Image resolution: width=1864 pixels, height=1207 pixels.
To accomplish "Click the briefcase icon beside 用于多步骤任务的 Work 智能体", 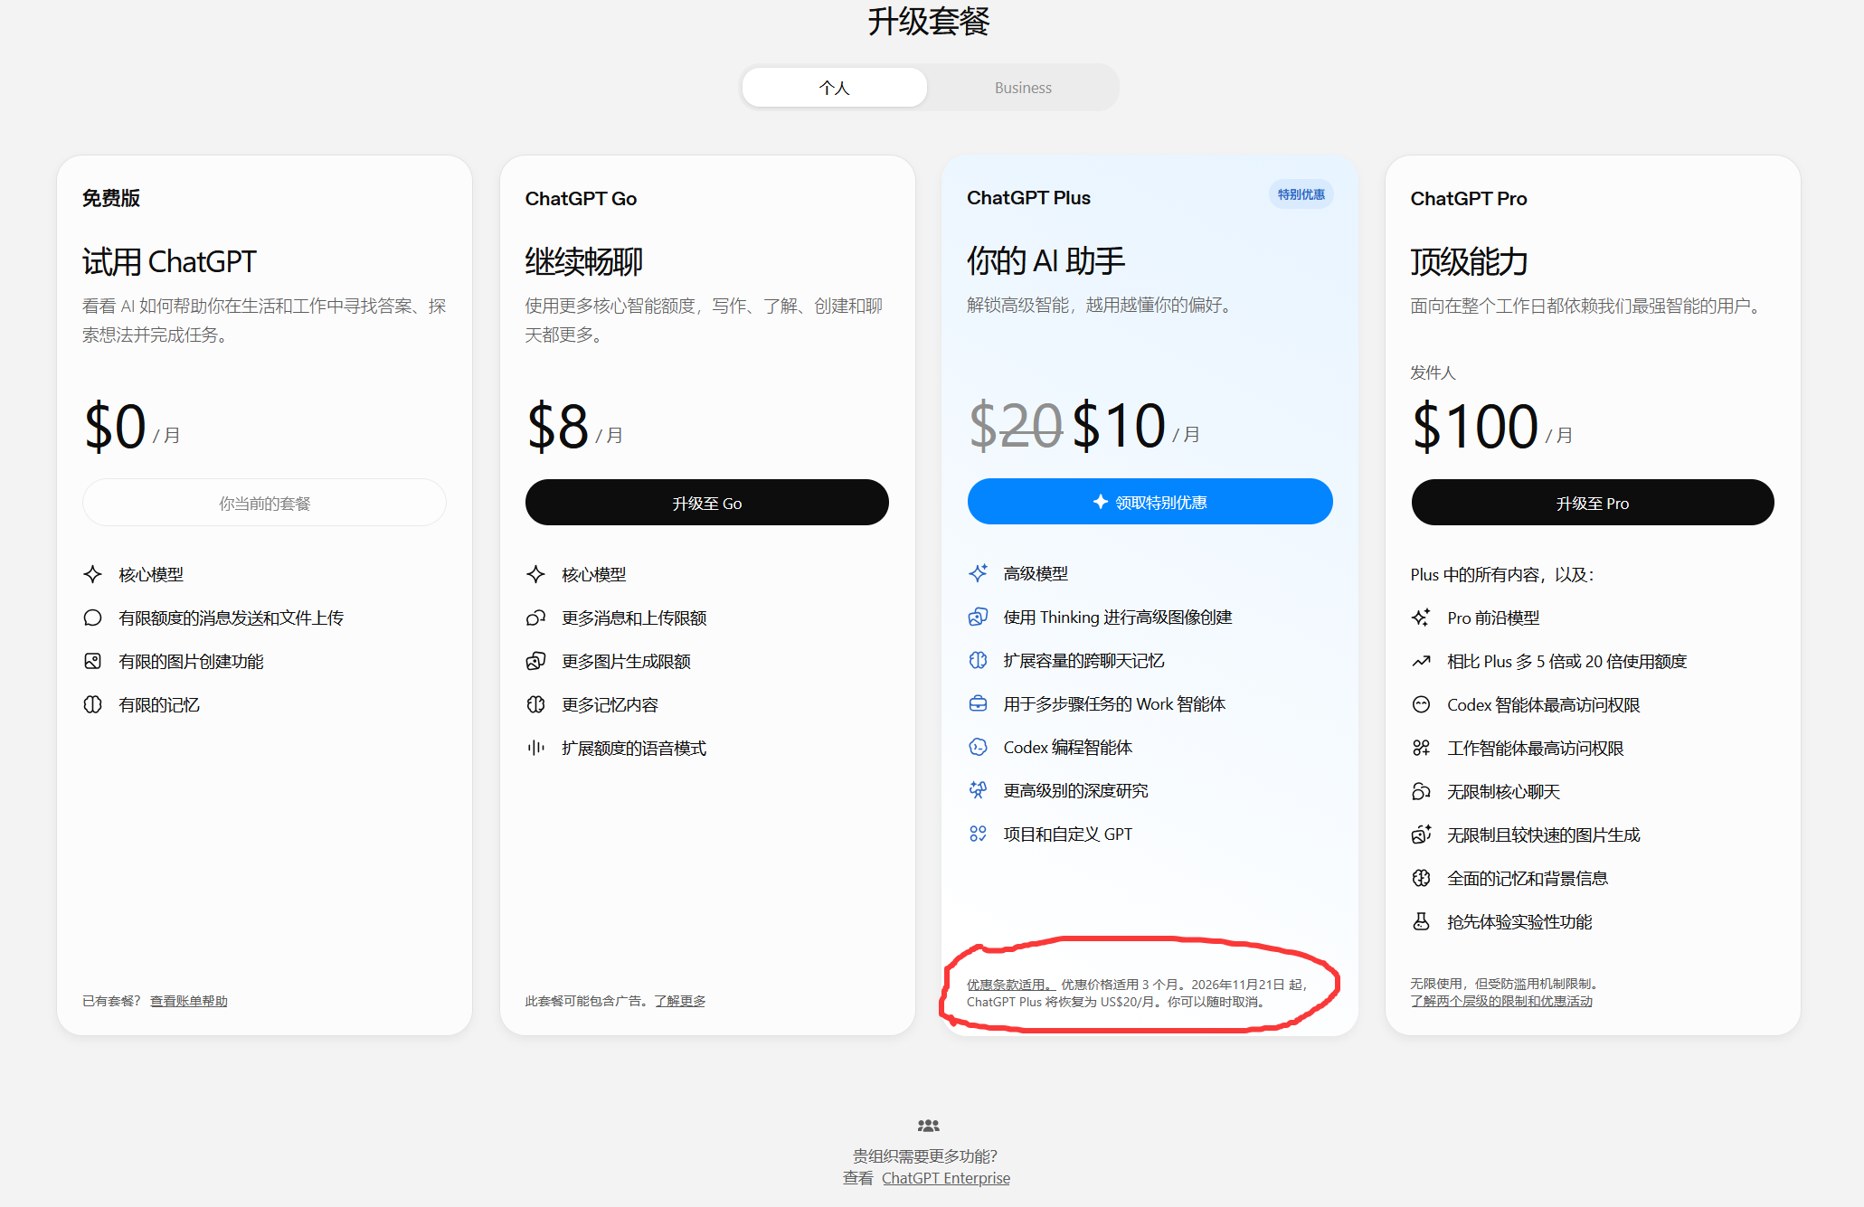I will click(978, 703).
